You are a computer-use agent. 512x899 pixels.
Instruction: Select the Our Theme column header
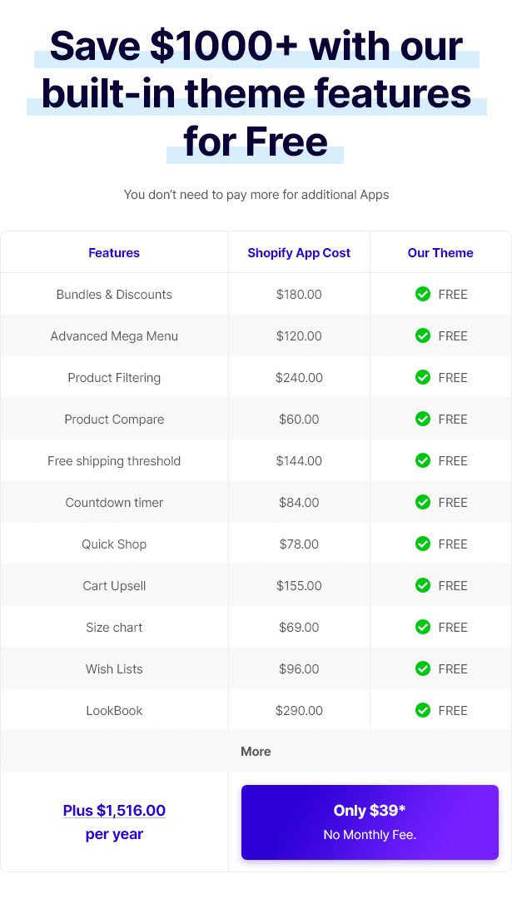click(440, 253)
